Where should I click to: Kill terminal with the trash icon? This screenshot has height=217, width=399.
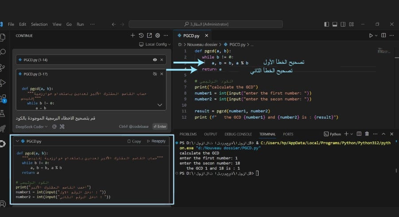pos(367,134)
